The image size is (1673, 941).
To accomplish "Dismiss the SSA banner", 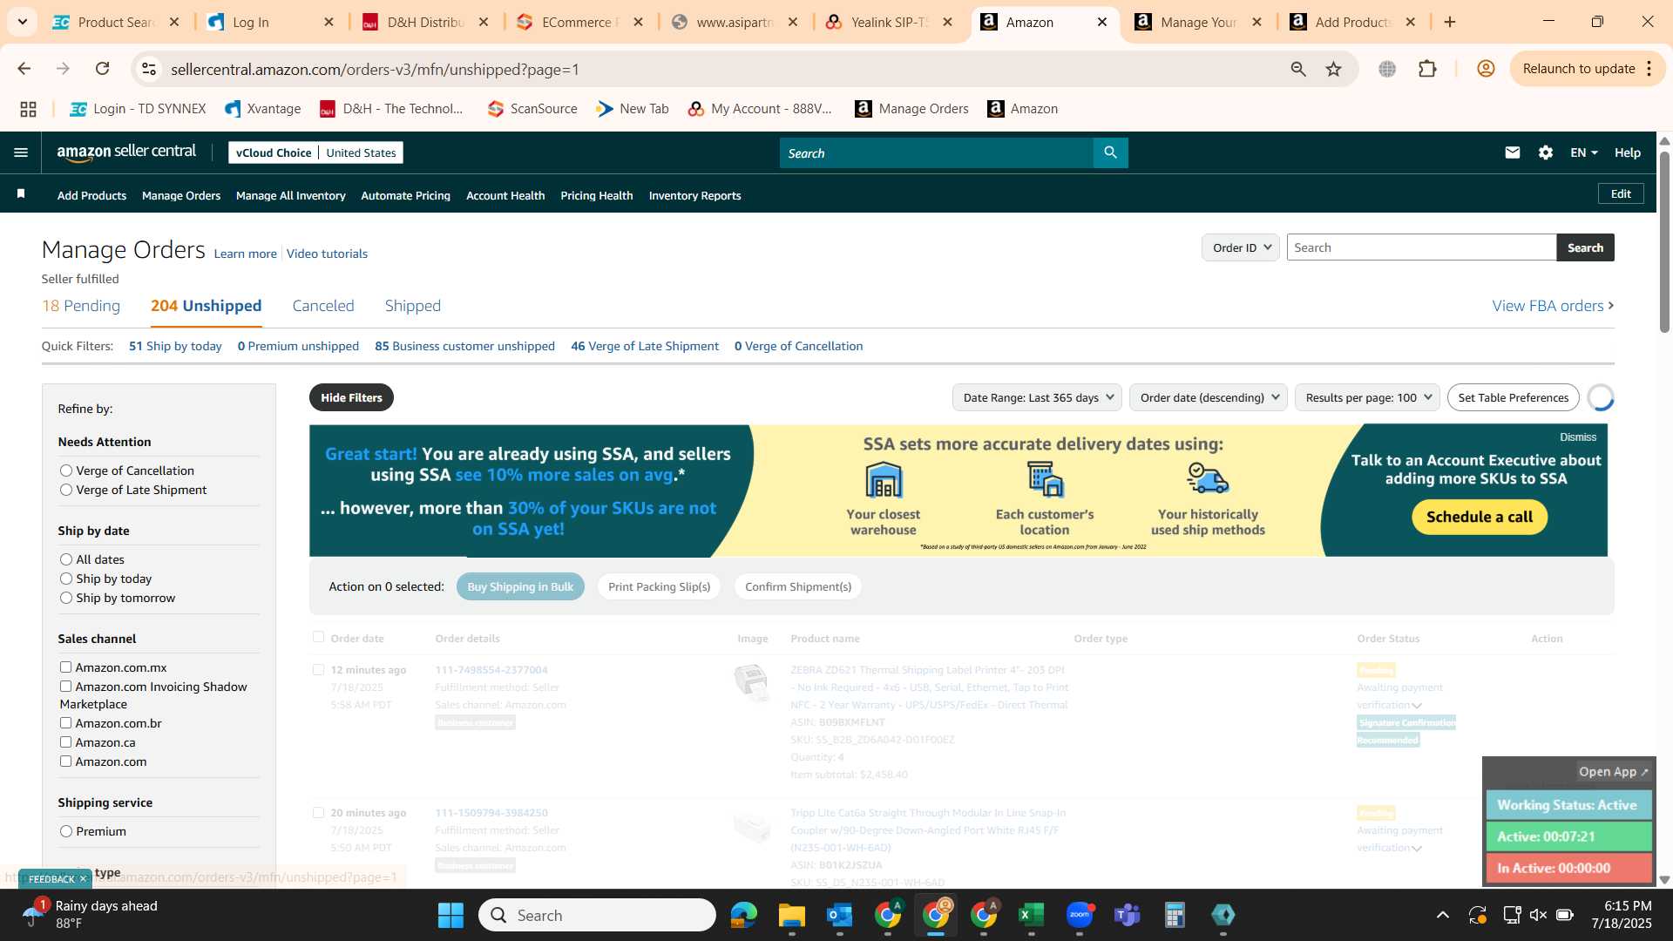I will (1578, 437).
